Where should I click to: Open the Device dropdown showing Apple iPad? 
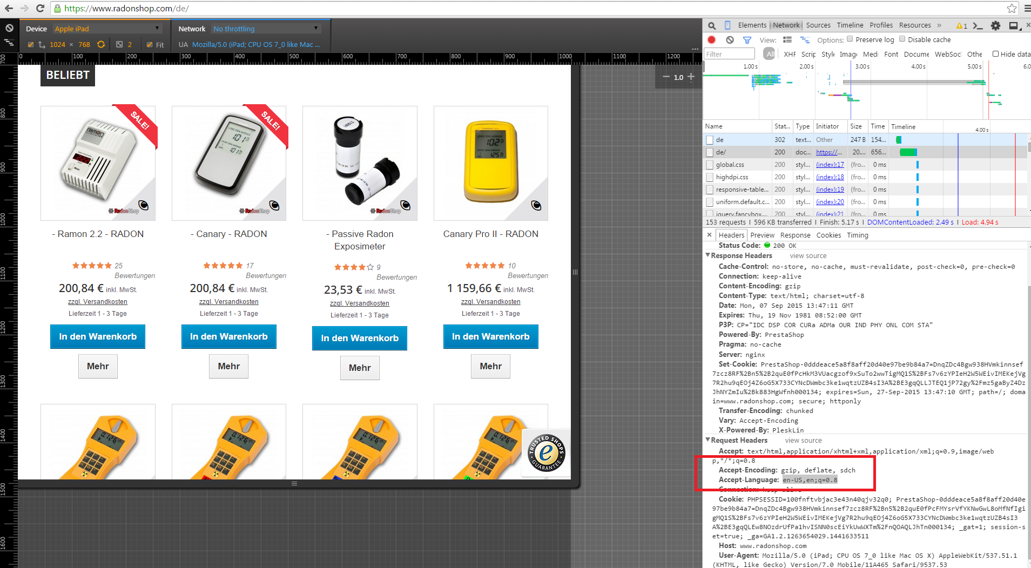(107, 29)
